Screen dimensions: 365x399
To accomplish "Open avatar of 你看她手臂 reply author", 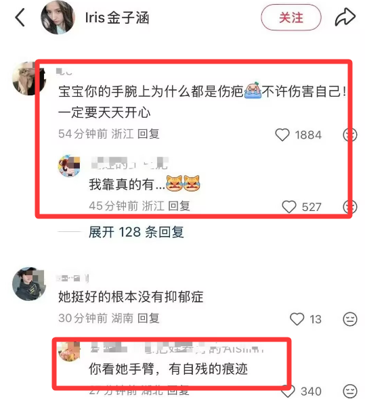I will click(69, 352).
